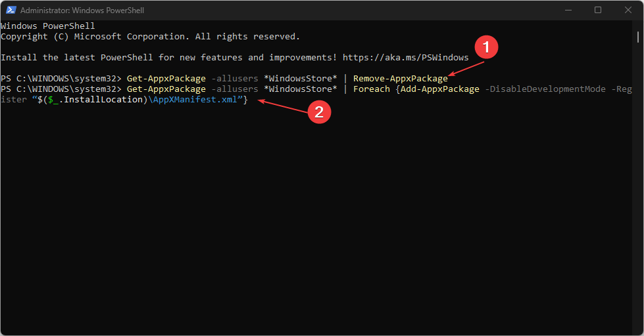Click the PowerShell icon in the title bar
Viewport: 644px width, 336px height.
11,10
